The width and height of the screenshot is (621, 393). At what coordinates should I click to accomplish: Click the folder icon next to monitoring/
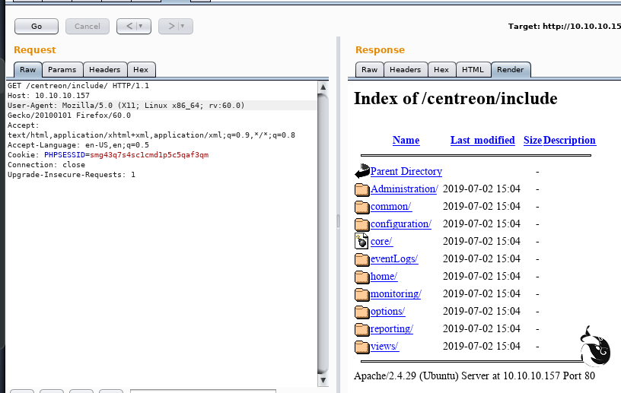pos(361,294)
